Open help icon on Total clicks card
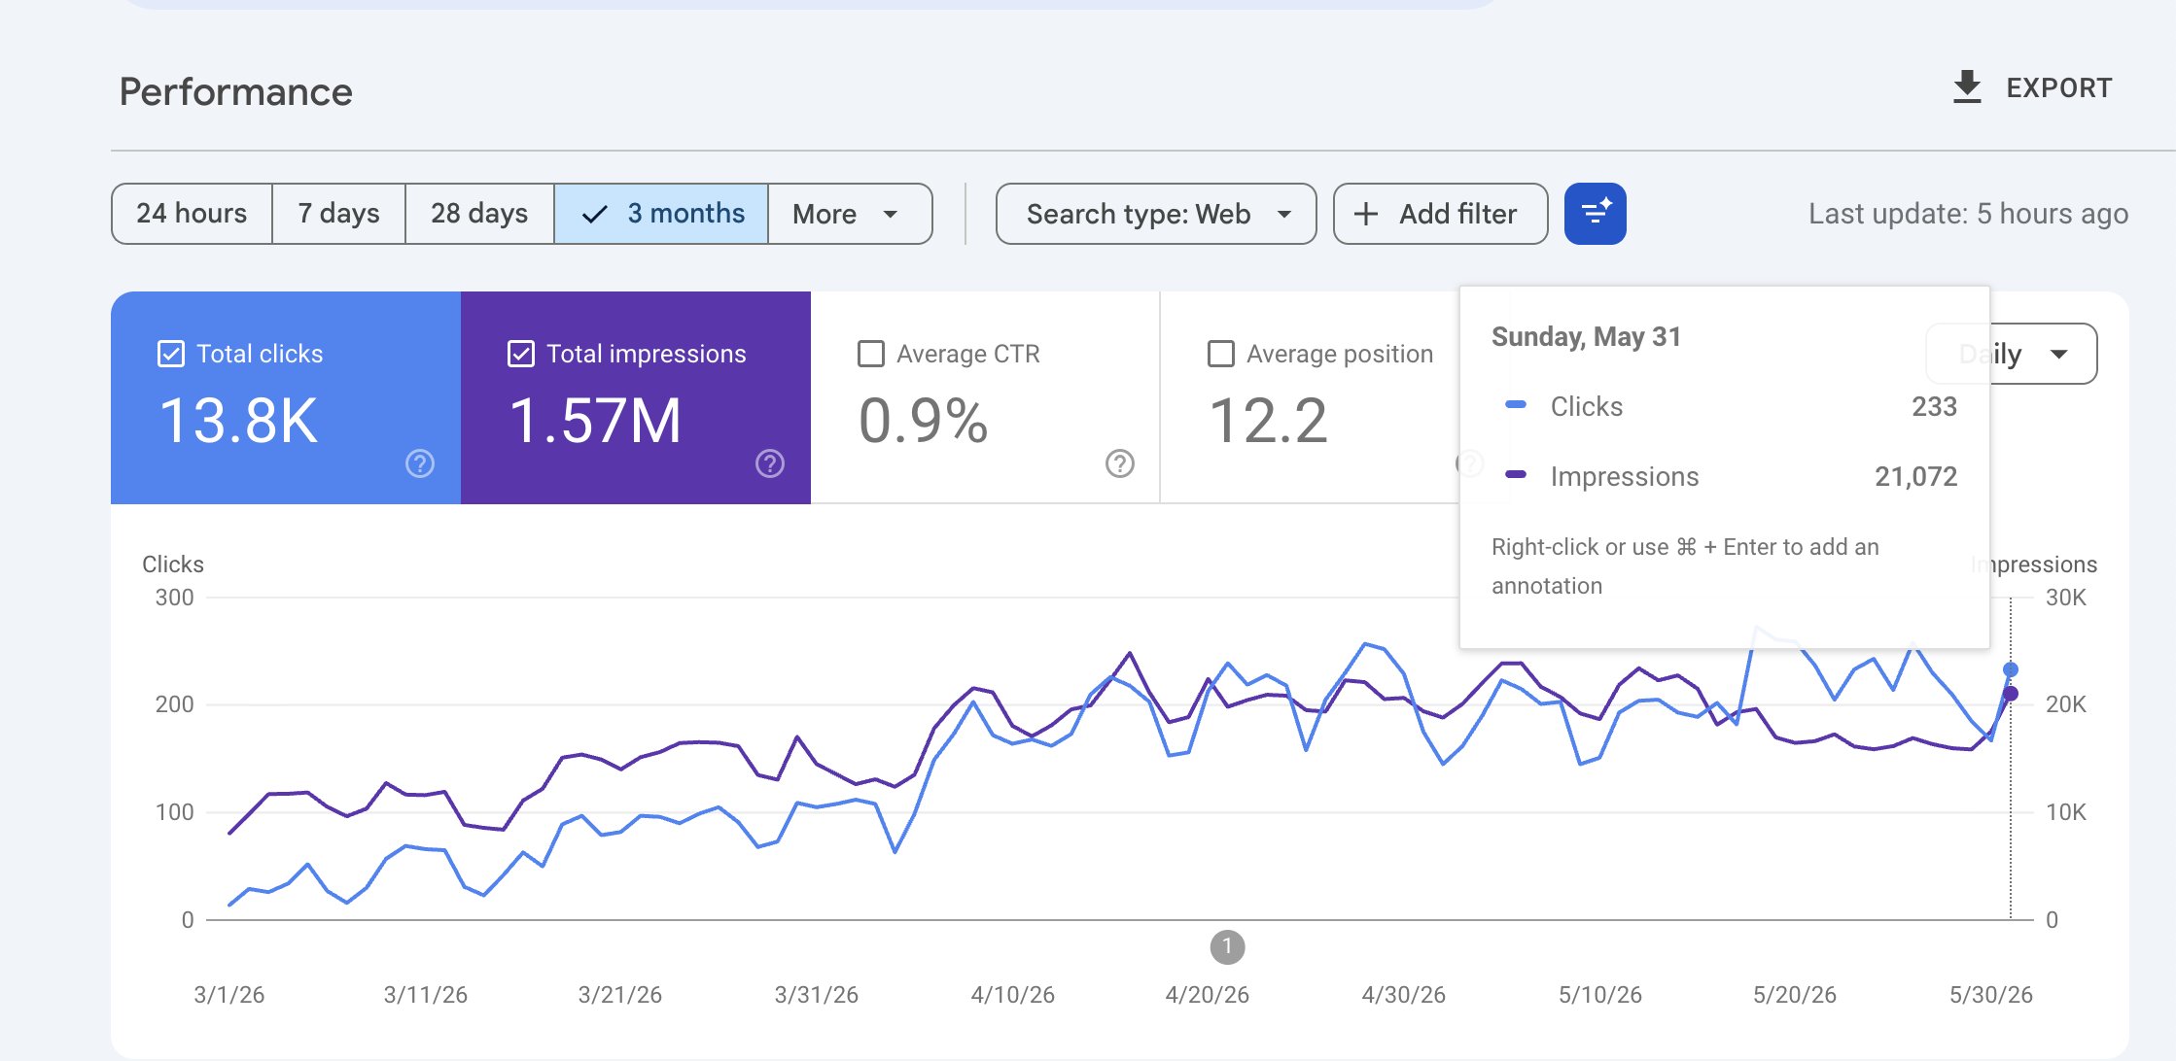Image resolution: width=2176 pixels, height=1061 pixels. (x=420, y=463)
